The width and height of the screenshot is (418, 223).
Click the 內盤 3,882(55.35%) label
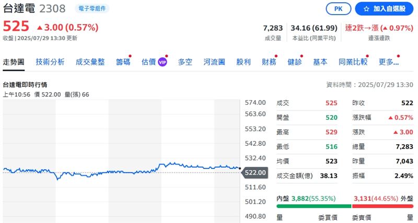tap(306, 199)
